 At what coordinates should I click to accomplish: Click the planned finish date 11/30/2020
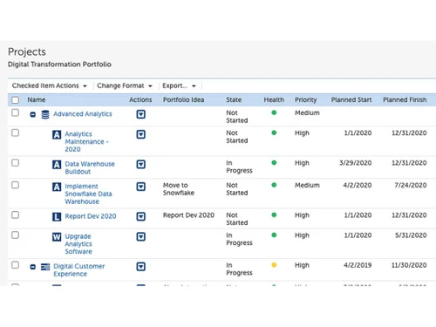pyautogui.click(x=409, y=265)
